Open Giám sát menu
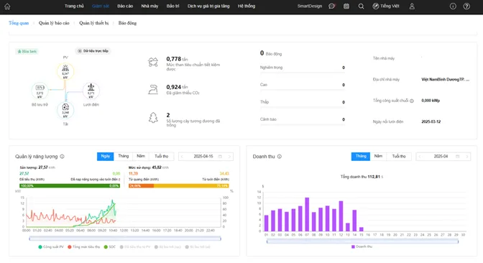 pos(101,6)
